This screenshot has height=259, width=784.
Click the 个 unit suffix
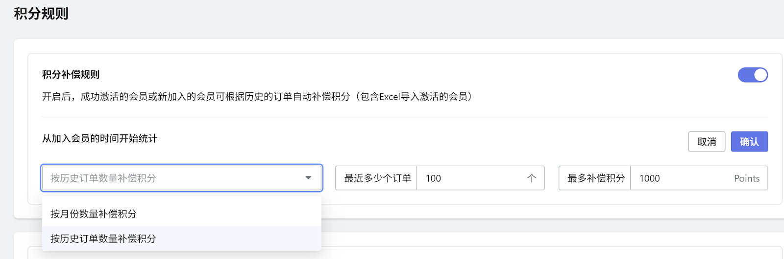click(532, 178)
